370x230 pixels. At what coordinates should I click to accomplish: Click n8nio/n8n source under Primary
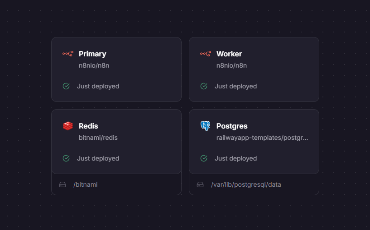pyautogui.click(x=94, y=65)
